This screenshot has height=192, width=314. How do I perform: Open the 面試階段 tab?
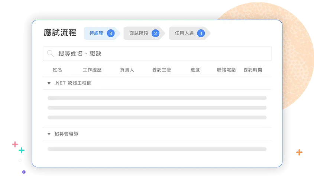(144, 33)
